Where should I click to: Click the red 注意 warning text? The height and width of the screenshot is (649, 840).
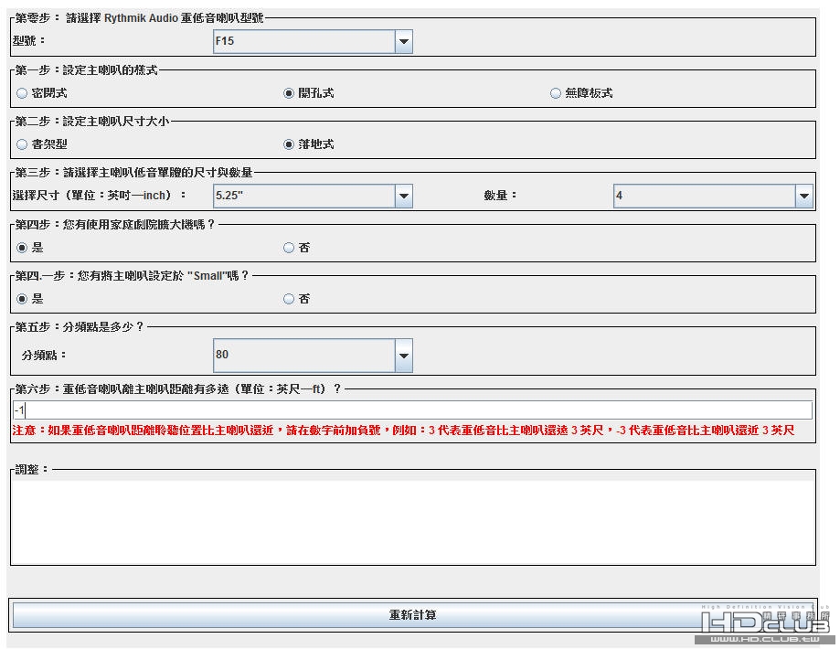click(403, 431)
